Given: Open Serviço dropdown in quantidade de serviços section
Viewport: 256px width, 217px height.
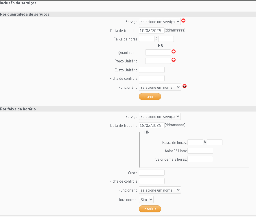Looking at the screenshot, I should click(x=160, y=21).
